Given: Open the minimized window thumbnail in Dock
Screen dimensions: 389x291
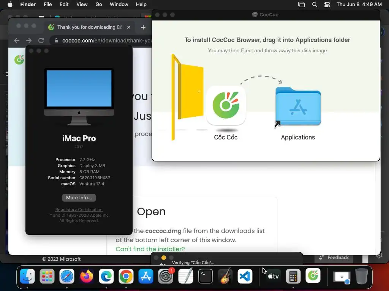Looking at the screenshot, I should pyautogui.click(x=342, y=277).
